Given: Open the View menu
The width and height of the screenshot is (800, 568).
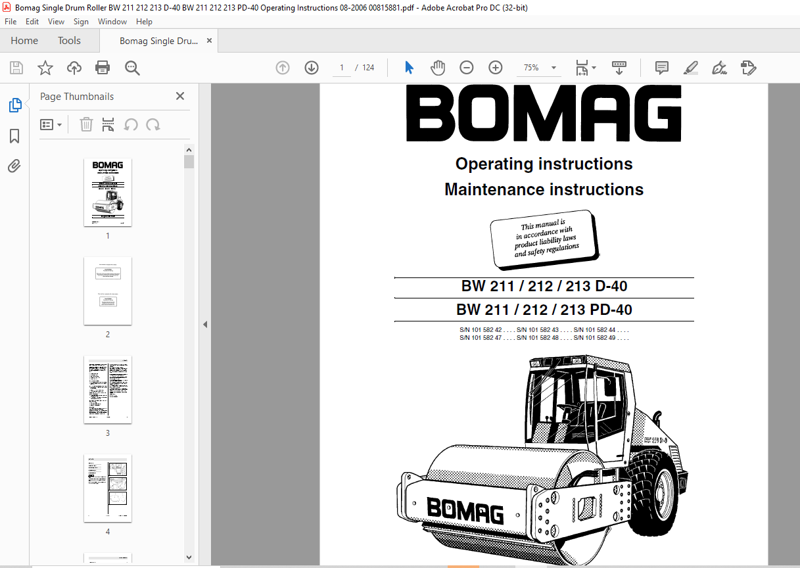Looking at the screenshot, I should (56, 22).
